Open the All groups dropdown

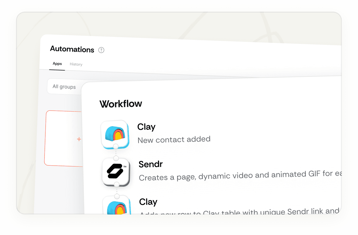65,87
